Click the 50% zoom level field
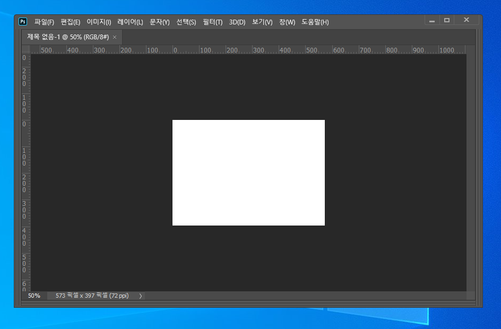 click(34, 296)
